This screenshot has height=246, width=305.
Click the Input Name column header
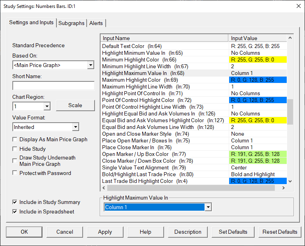point(164,38)
